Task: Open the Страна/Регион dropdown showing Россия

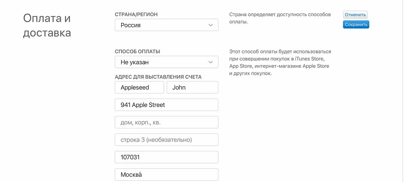Action: pos(166,25)
